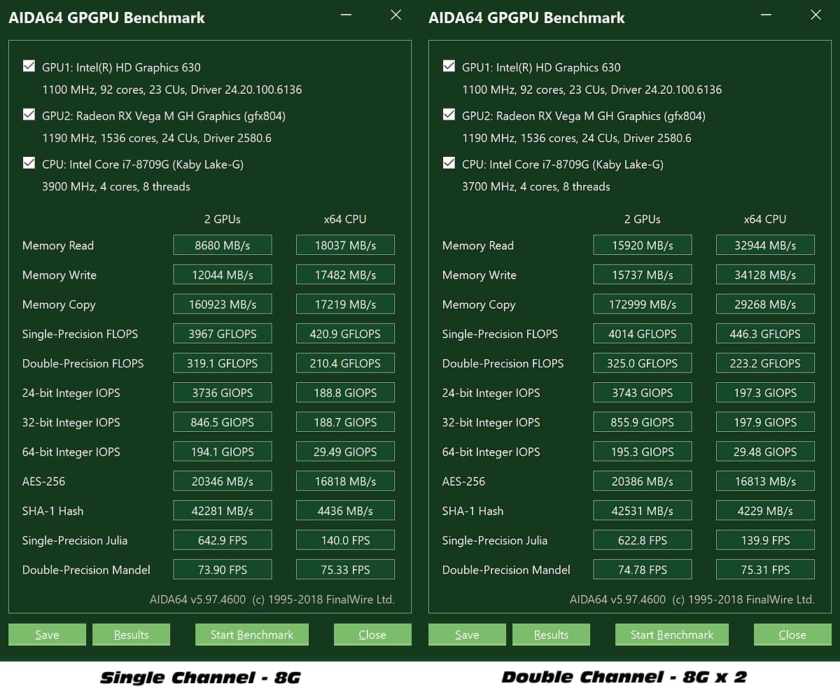This screenshot has height=700, width=840.
Task: Select the 446.3 GFLOPS CPU value
Action: point(765,333)
